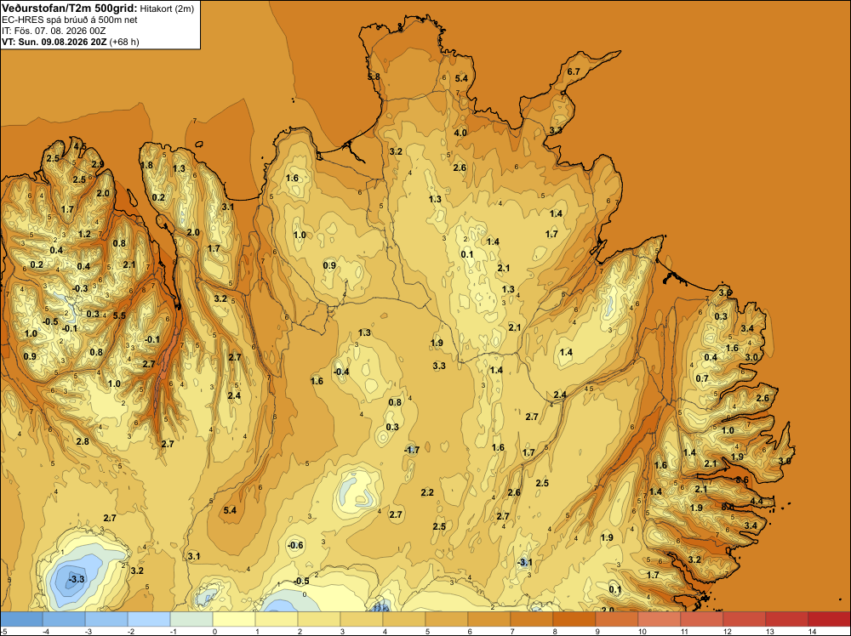Screen dimensions: 851x636
Task: Click the legend swatch between 8 and 9
Action: coord(574,619)
